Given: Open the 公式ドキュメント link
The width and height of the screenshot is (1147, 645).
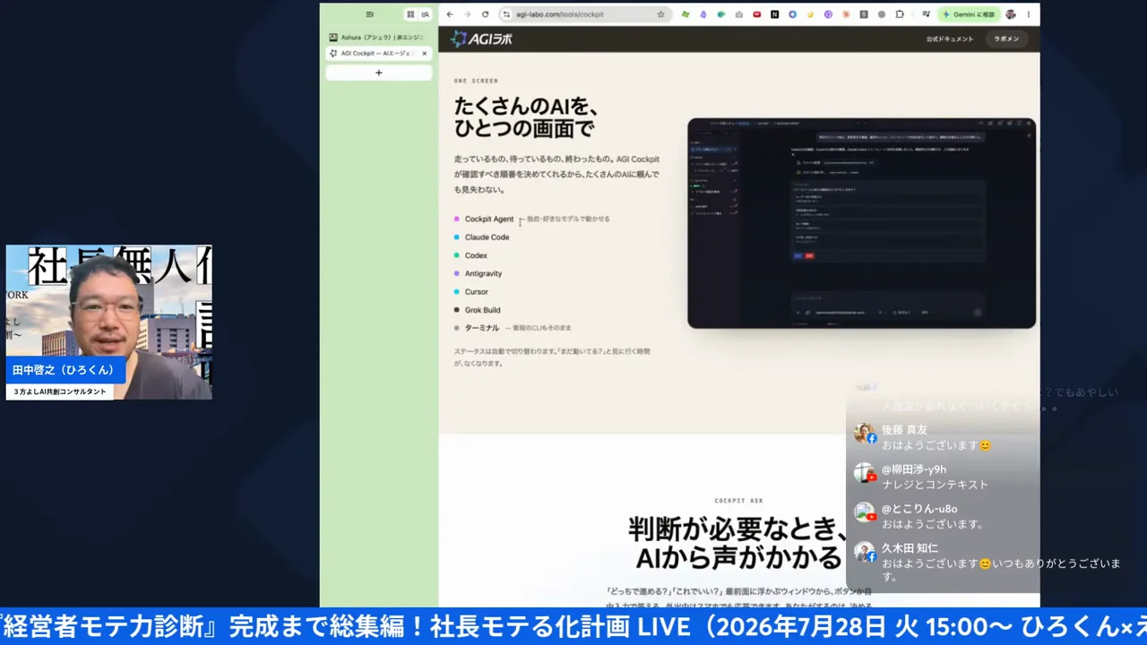Looking at the screenshot, I should point(950,39).
